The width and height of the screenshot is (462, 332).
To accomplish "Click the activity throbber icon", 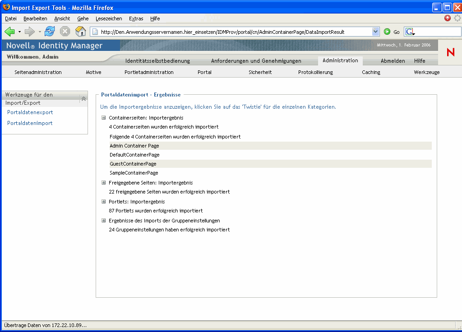I will 457,18.
